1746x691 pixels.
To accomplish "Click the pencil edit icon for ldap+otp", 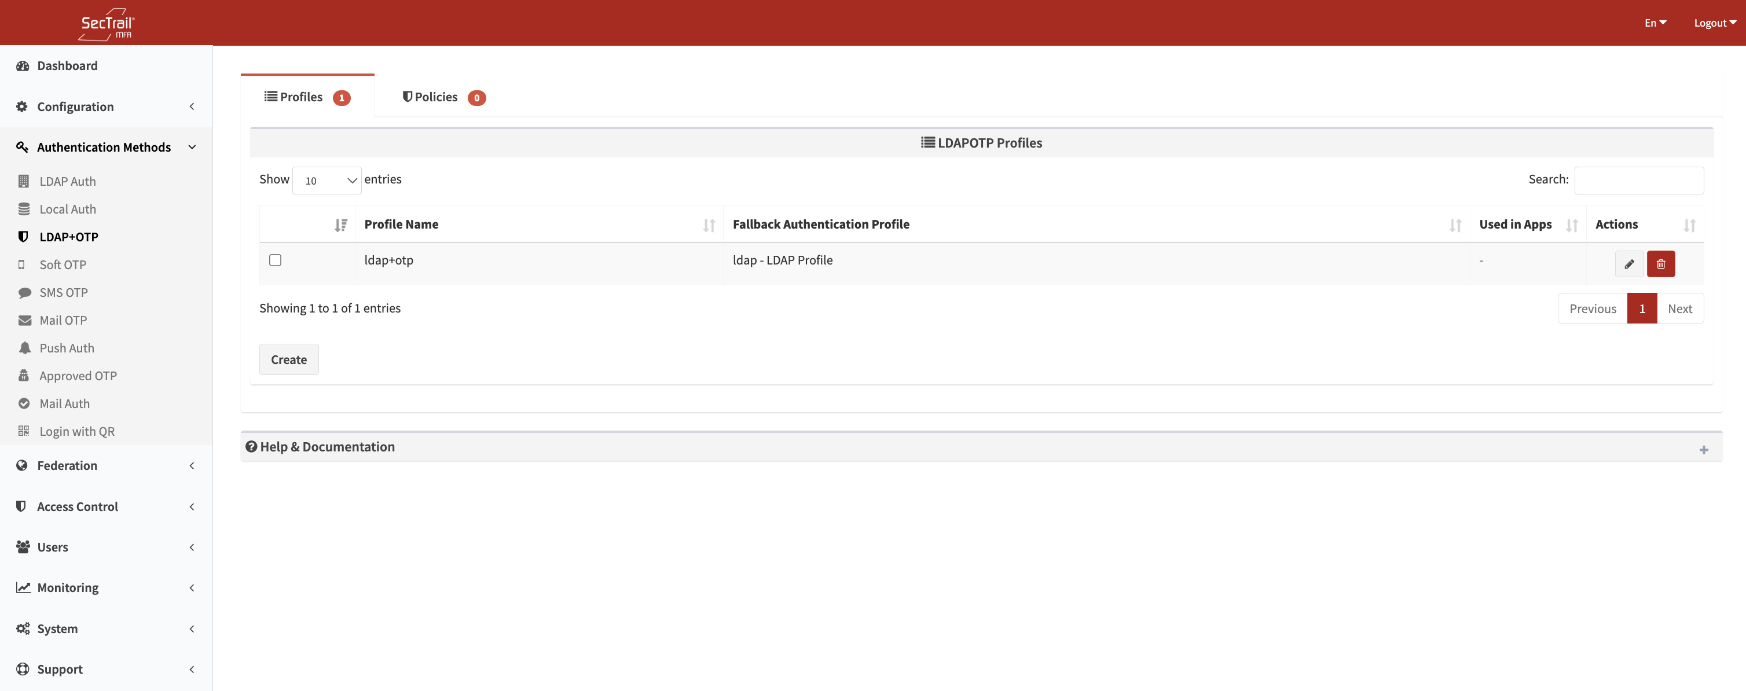I will 1628,263.
